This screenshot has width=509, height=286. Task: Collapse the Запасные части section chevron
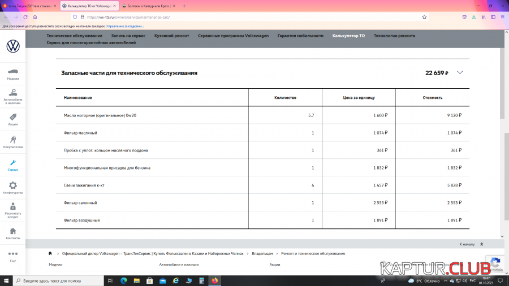[460, 72]
